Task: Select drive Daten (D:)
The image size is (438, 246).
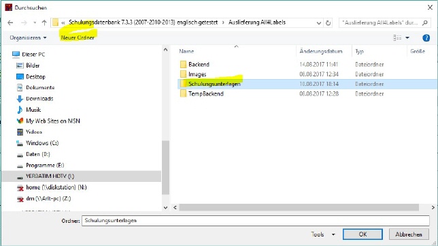Action: [x=37, y=154]
